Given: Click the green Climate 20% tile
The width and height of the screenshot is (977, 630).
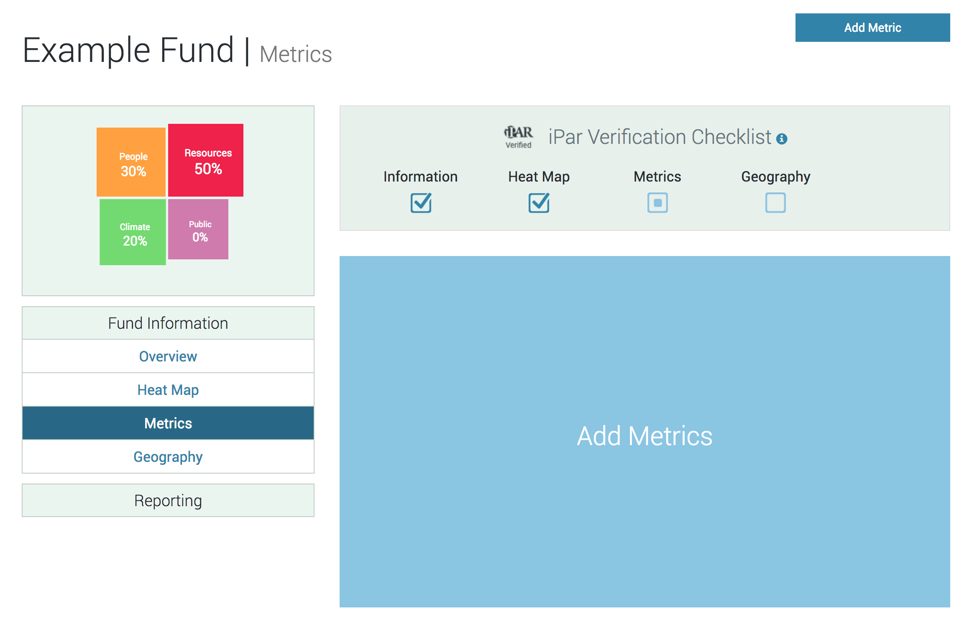Looking at the screenshot, I should coord(133,232).
